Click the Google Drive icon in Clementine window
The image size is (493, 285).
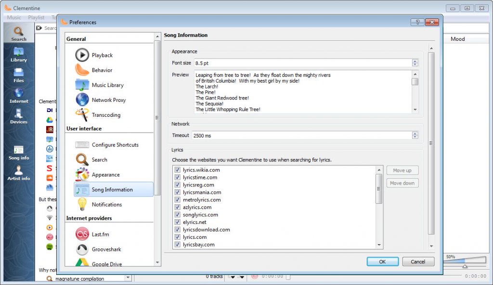click(x=50, y=120)
